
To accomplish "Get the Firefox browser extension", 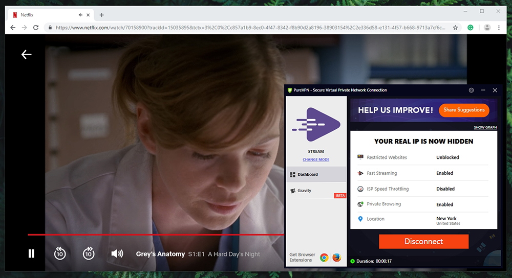I will pos(337,258).
